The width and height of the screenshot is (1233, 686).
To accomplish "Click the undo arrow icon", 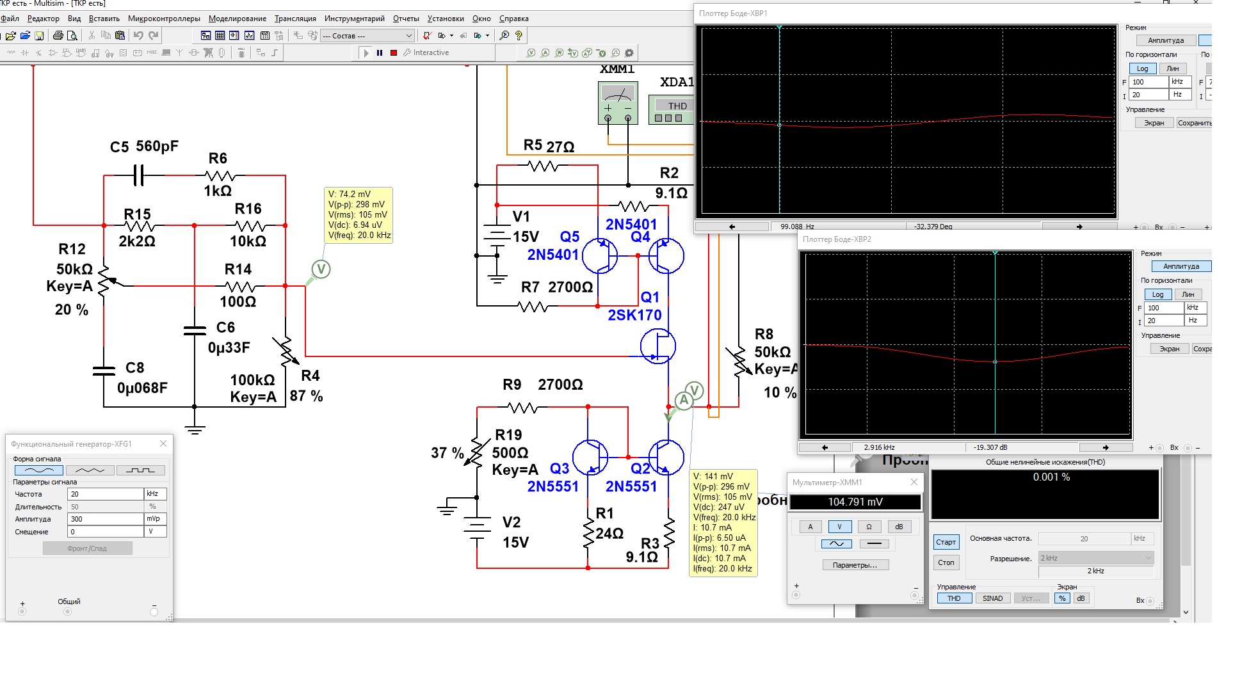I will pos(138,36).
